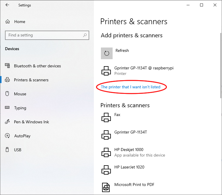Click the Microsoft Print to PDF icon
The width and height of the screenshot is (222, 195).
[106, 187]
